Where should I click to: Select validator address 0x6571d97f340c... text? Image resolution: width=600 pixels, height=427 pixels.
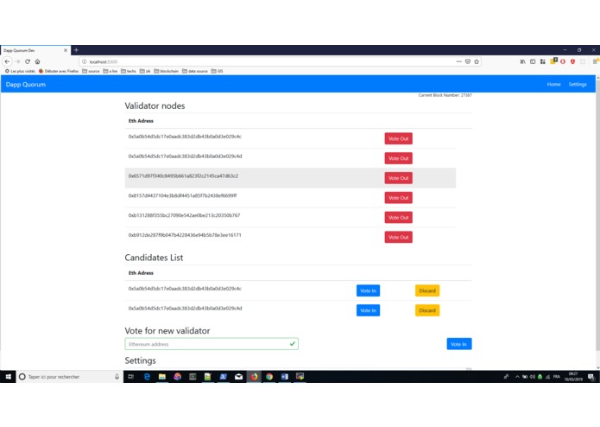183,175
